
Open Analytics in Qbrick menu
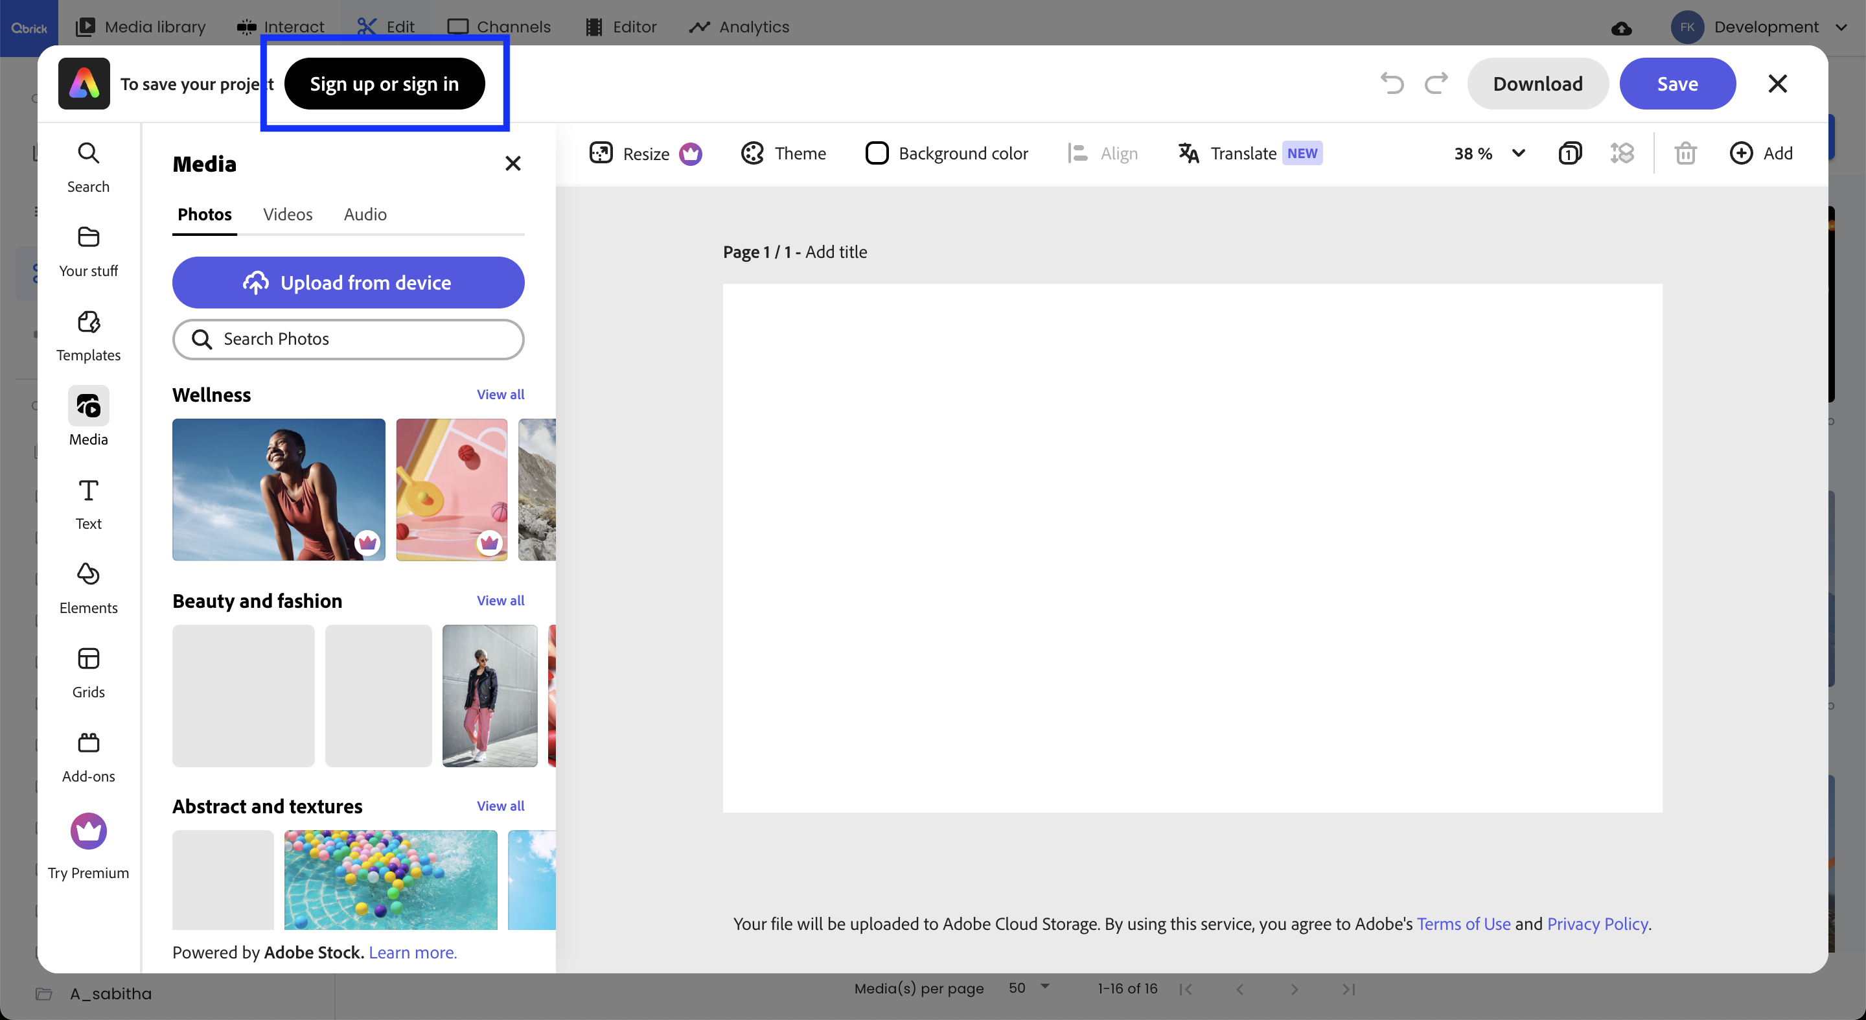pos(739,27)
